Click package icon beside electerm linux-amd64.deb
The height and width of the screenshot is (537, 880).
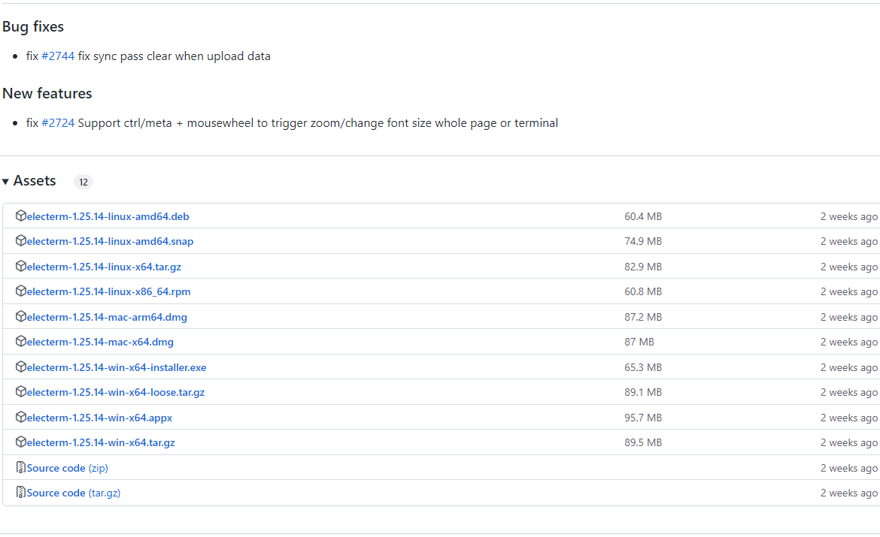coord(21,216)
